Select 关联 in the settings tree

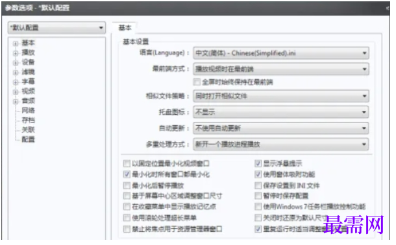[28, 130]
